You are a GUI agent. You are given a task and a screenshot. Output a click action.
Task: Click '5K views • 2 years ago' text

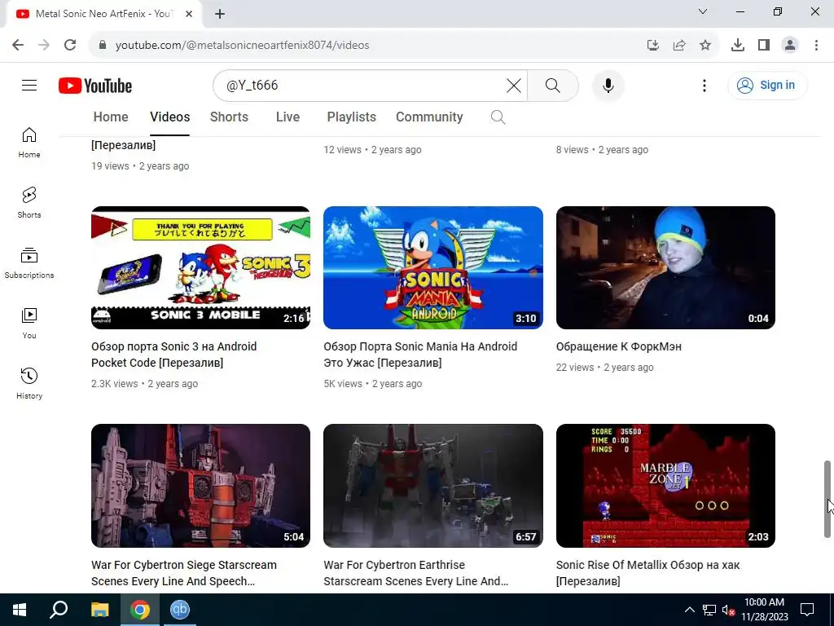pyautogui.click(x=372, y=384)
